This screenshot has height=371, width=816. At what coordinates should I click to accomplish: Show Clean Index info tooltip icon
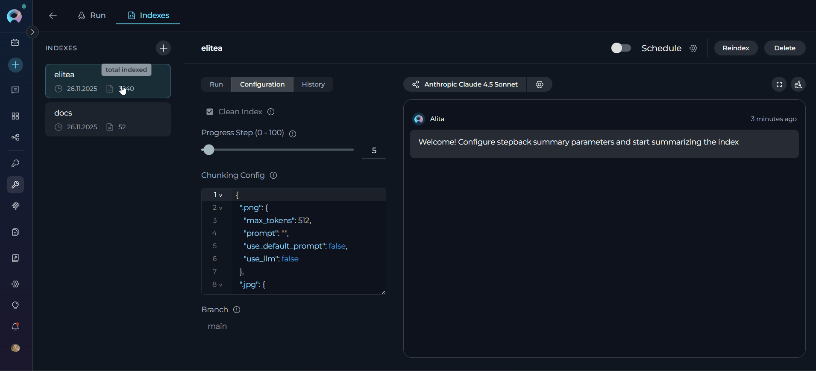click(x=271, y=112)
